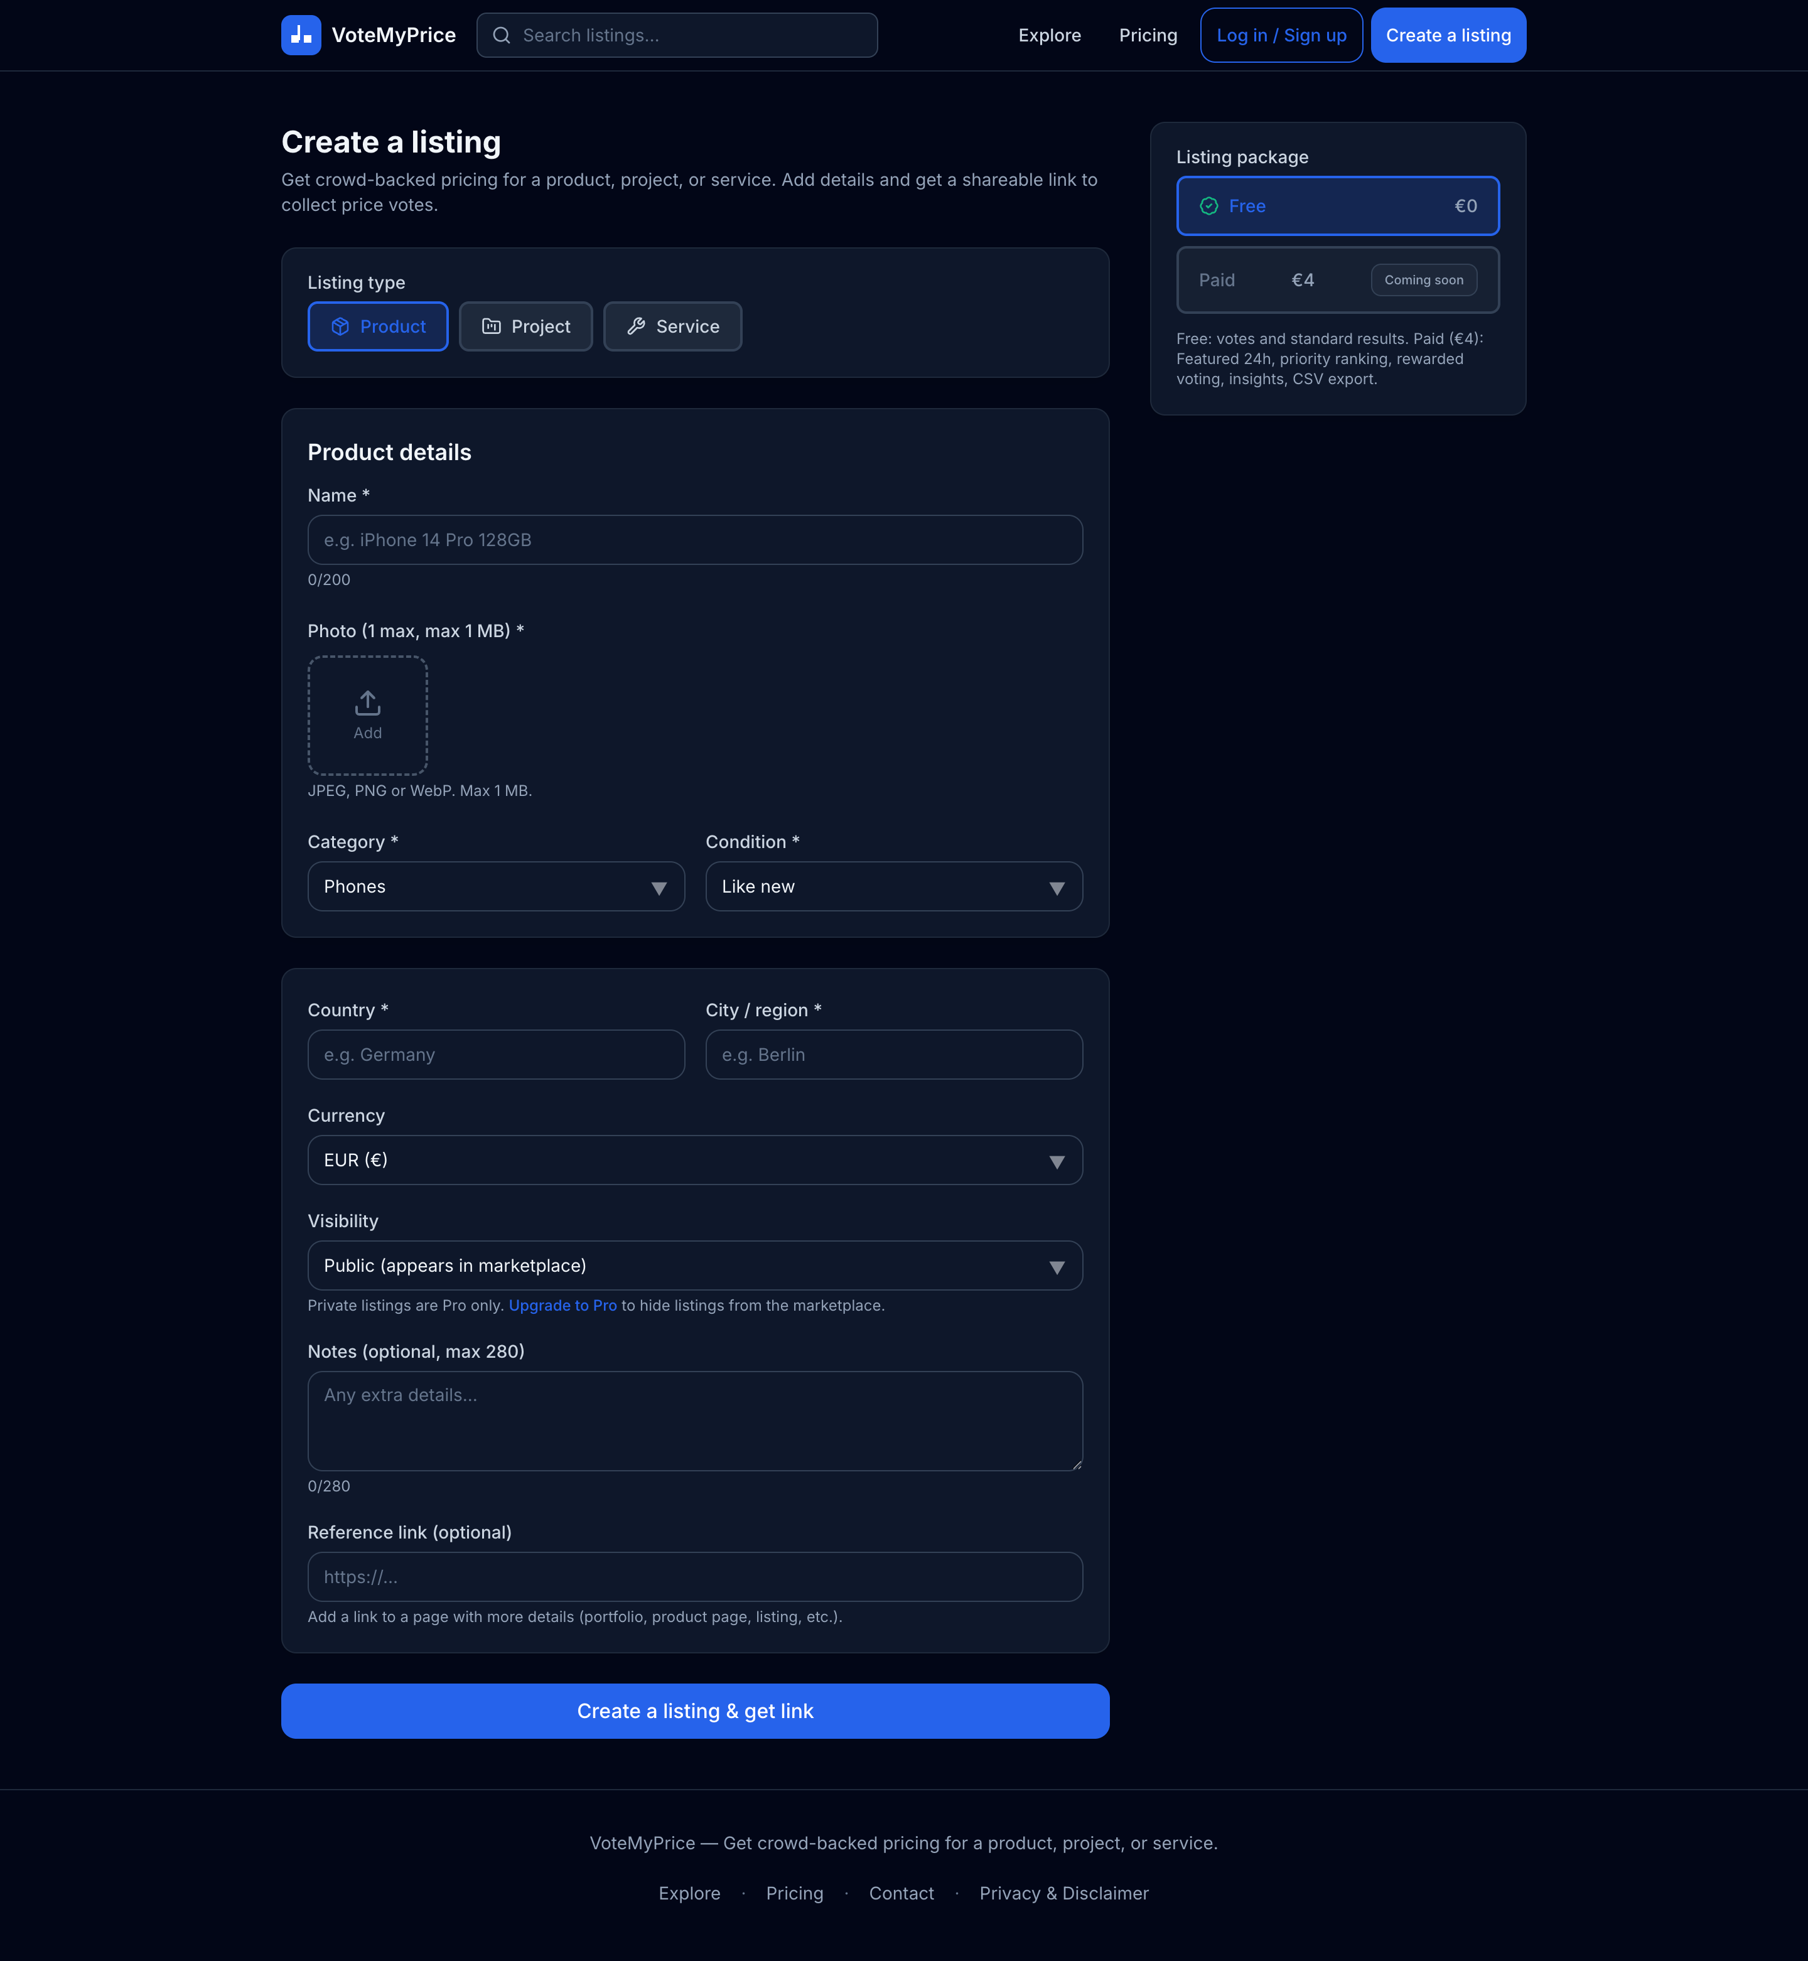This screenshot has width=1808, height=1961.
Task: Open the Category dropdown showing Phones
Action: coord(496,886)
